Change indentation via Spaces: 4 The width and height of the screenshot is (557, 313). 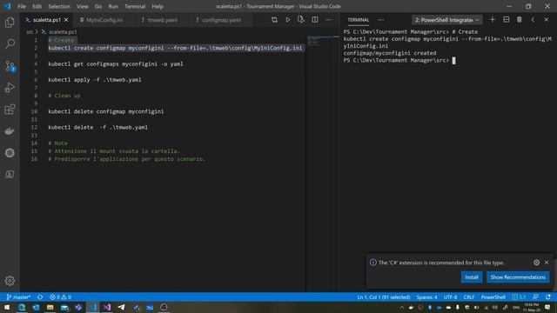point(427,297)
